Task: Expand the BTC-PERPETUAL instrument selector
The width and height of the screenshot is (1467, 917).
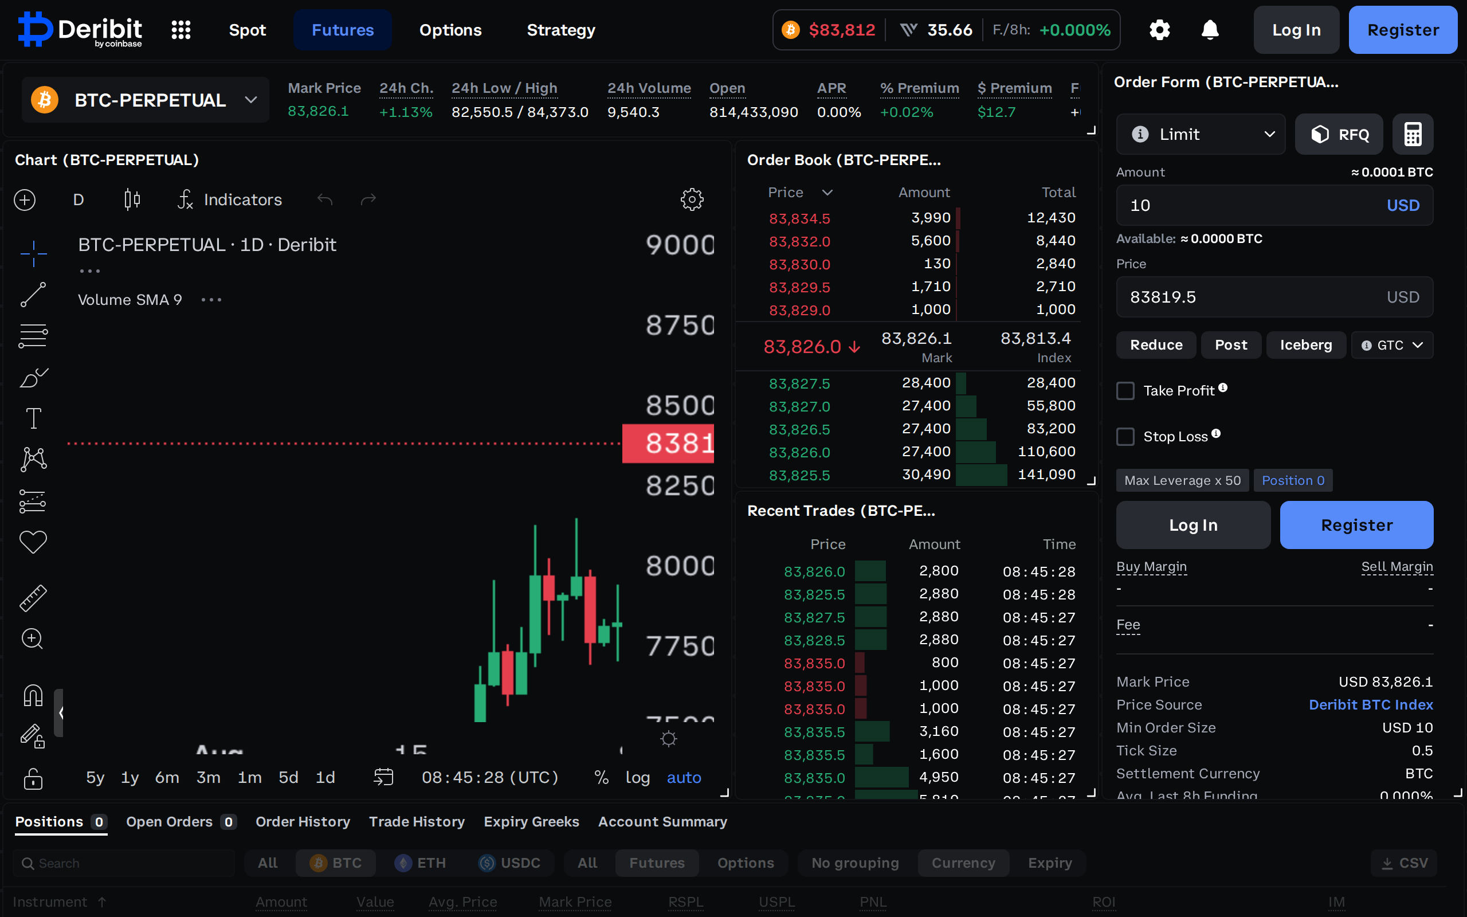Action: pos(146,100)
